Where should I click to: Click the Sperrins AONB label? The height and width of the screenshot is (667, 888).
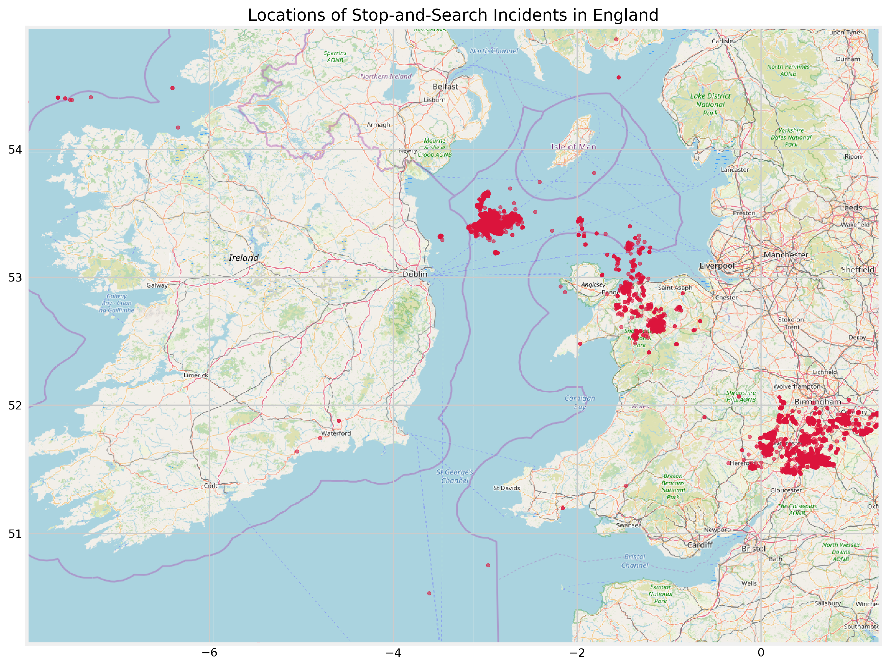(x=335, y=57)
